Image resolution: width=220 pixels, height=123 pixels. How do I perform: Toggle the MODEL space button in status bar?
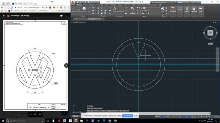(158, 117)
